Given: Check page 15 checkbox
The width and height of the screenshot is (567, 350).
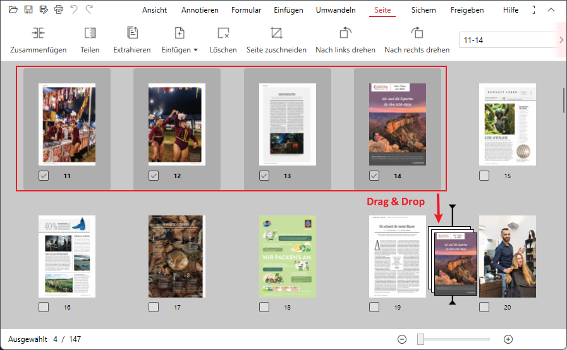Looking at the screenshot, I should [484, 176].
